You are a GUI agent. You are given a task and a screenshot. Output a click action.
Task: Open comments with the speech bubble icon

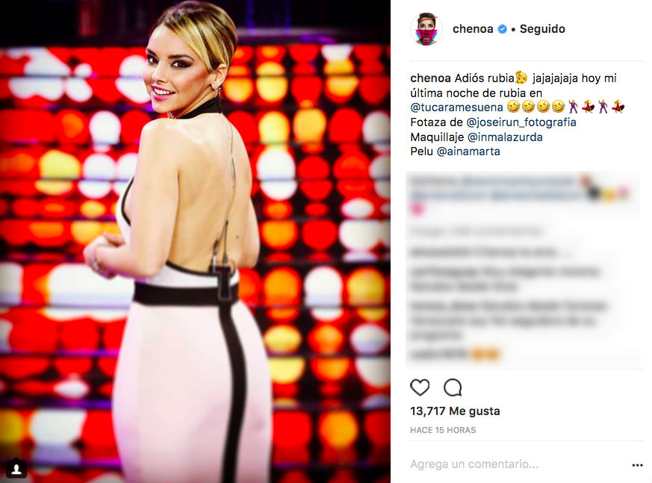453,387
